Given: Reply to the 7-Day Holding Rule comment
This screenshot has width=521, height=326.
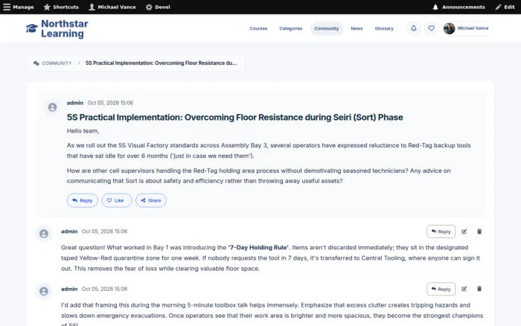Looking at the screenshot, I should click(x=441, y=231).
